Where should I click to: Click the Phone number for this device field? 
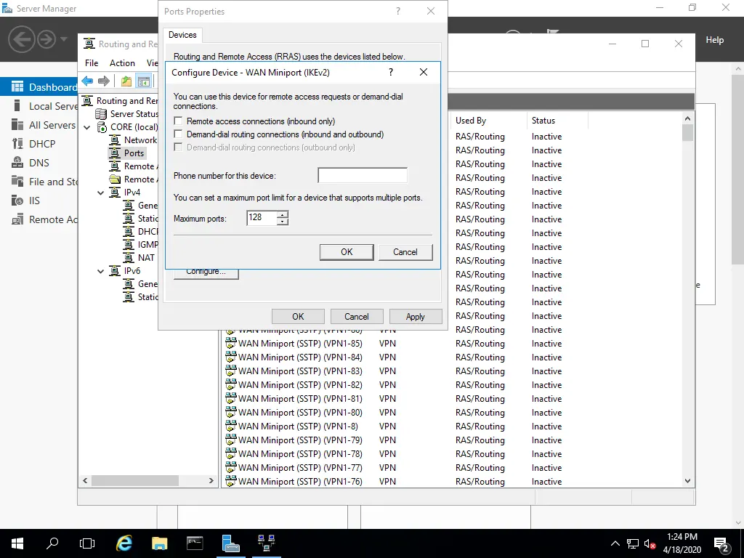pyautogui.click(x=363, y=176)
